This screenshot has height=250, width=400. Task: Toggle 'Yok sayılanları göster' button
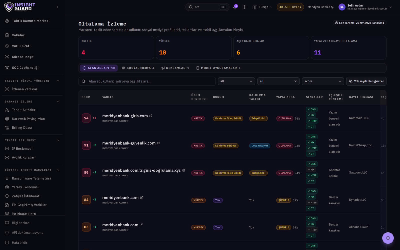(x=366, y=81)
